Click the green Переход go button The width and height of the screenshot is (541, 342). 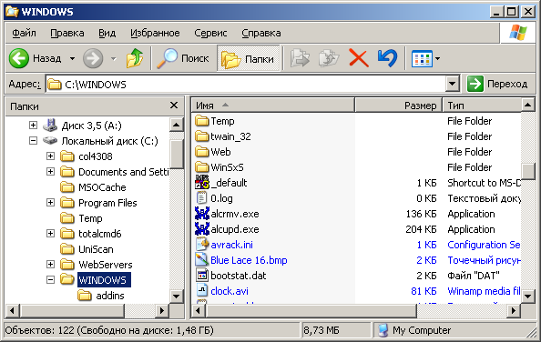click(x=497, y=84)
